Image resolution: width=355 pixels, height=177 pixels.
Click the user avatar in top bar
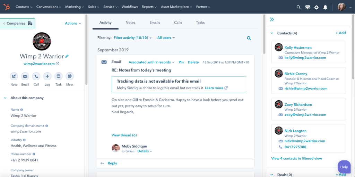pos(341,7)
